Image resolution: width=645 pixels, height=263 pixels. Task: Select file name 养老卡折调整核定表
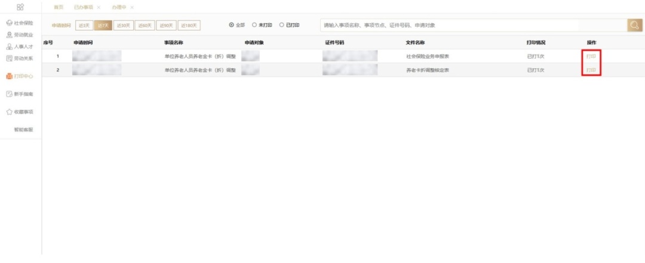(428, 70)
